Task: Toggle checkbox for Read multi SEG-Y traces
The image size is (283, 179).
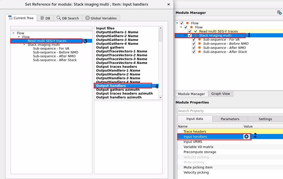Action: (190, 31)
